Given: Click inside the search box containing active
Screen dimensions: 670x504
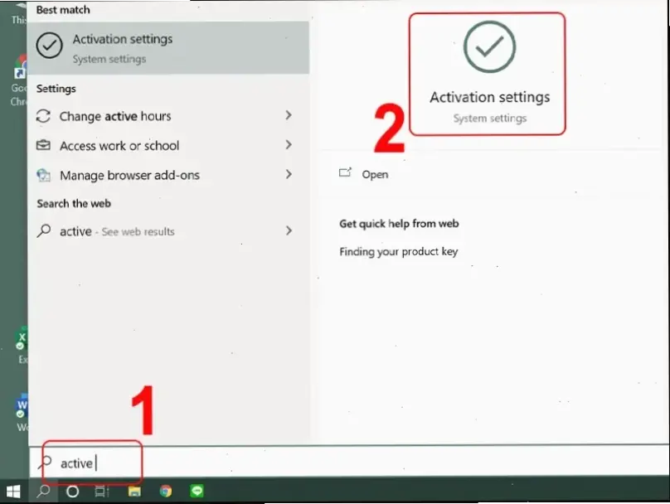Looking at the screenshot, I should (91, 463).
